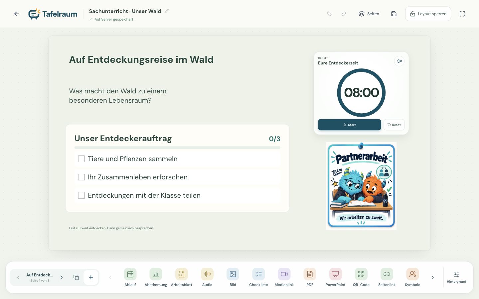Add a QR-Code widget
The image size is (479, 299).
click(361, 277)
